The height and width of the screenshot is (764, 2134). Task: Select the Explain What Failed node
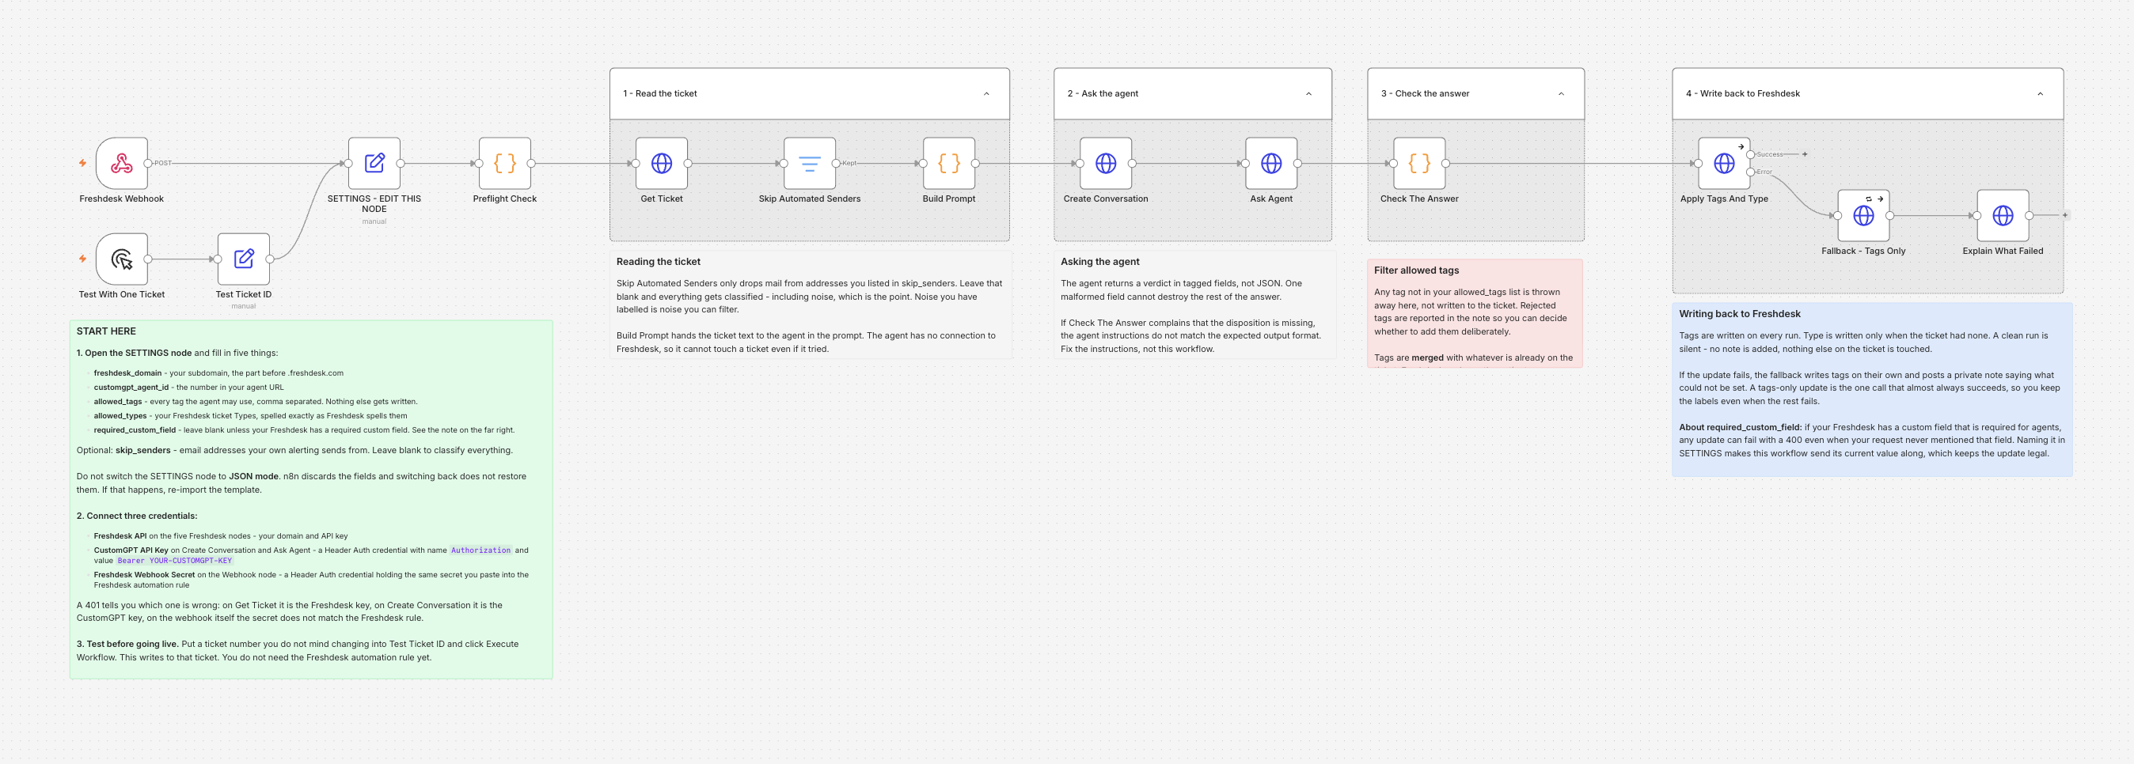2003,215
